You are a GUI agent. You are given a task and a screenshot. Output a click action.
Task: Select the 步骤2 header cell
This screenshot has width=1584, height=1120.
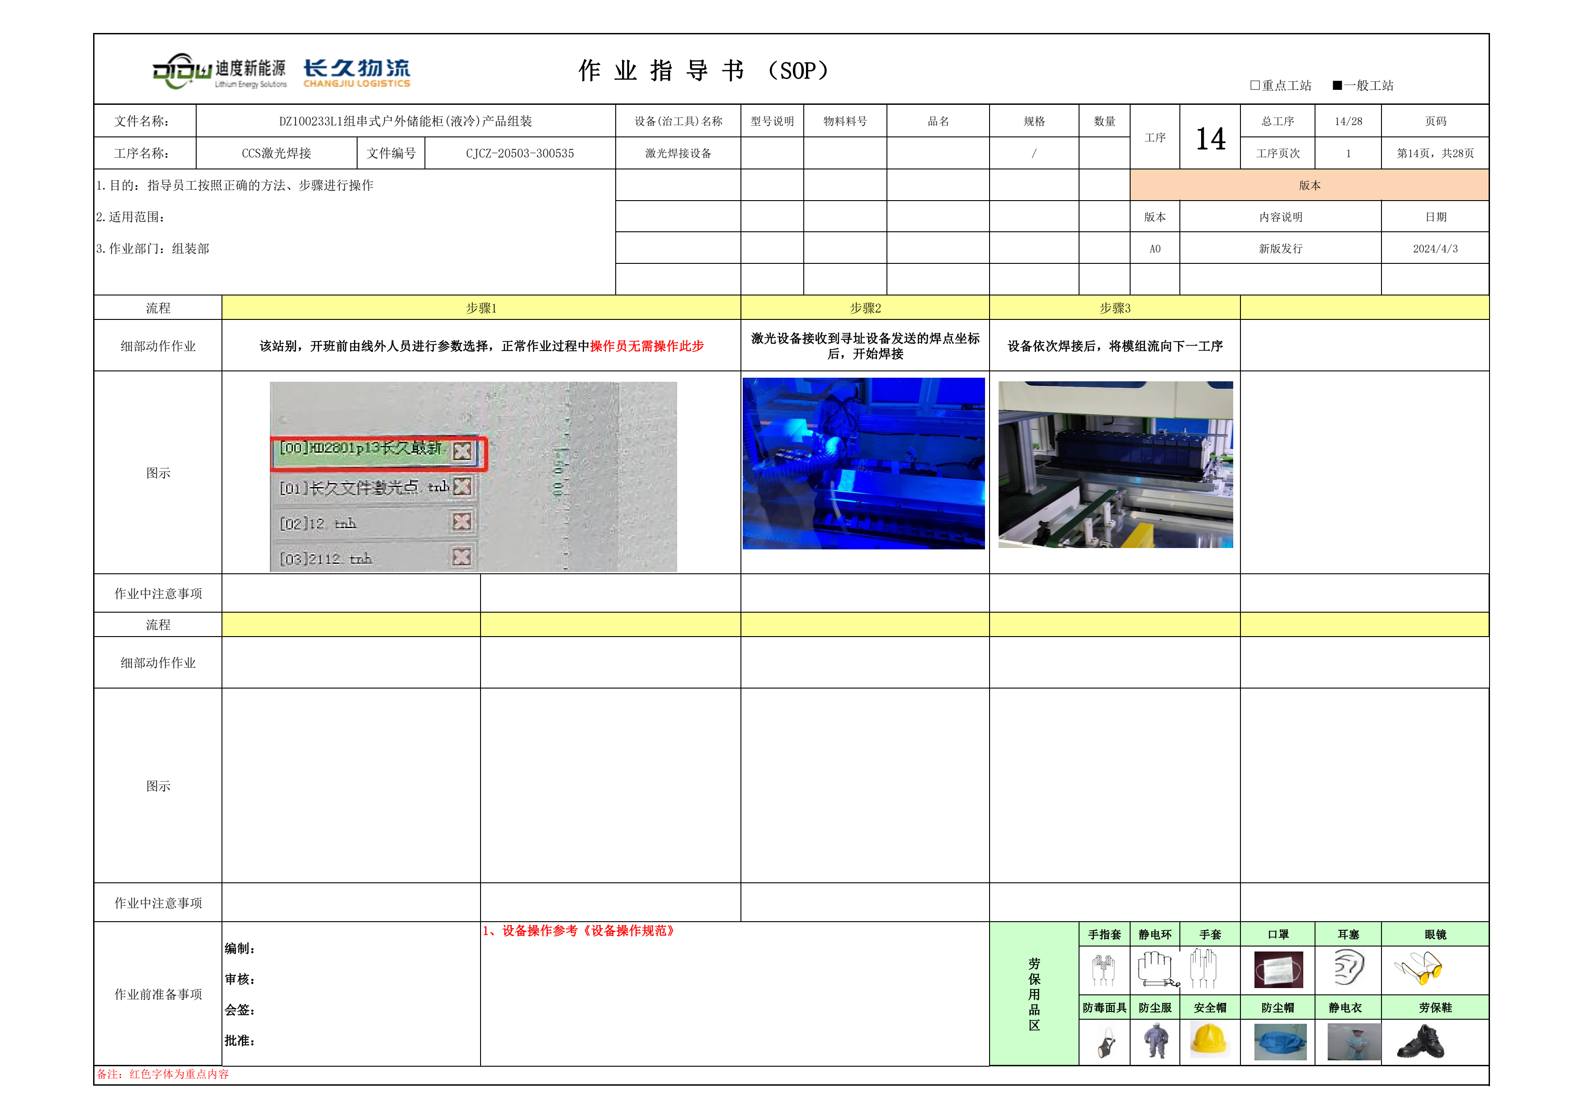click(x=865, y=308)
